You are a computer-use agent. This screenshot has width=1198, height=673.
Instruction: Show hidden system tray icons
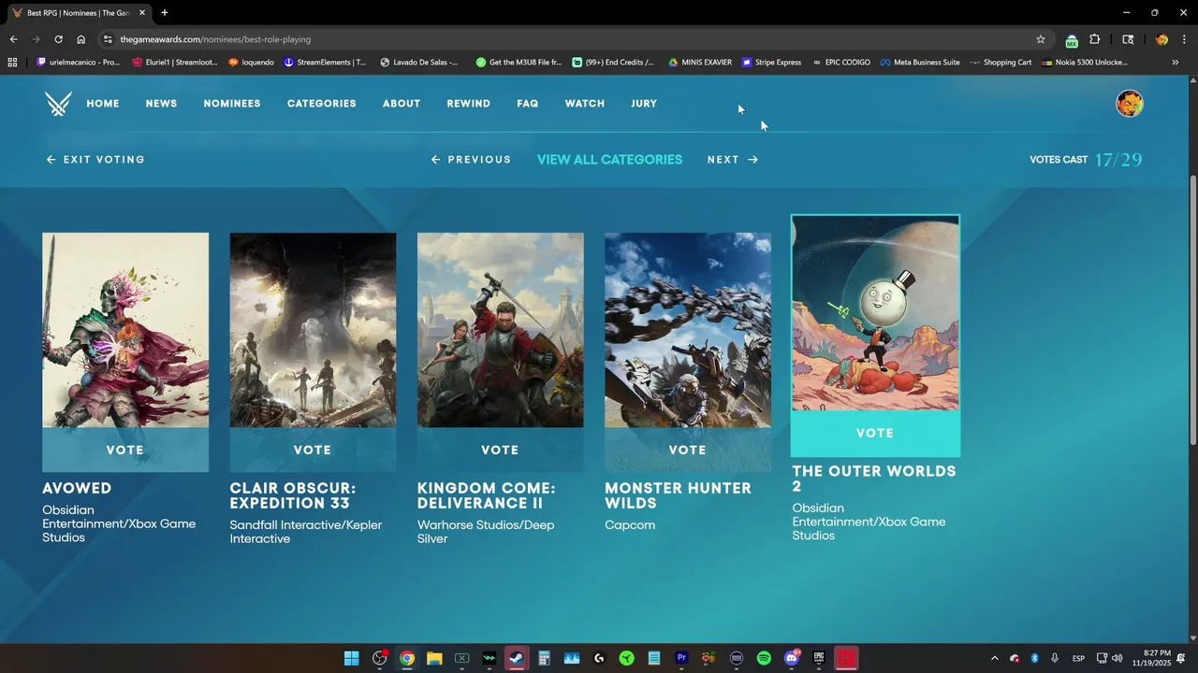(x=994, y=658)
